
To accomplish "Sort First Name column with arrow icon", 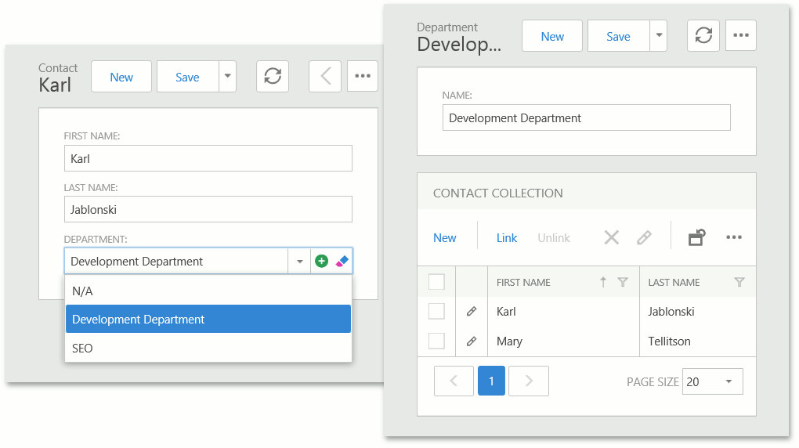I will 603,282.
